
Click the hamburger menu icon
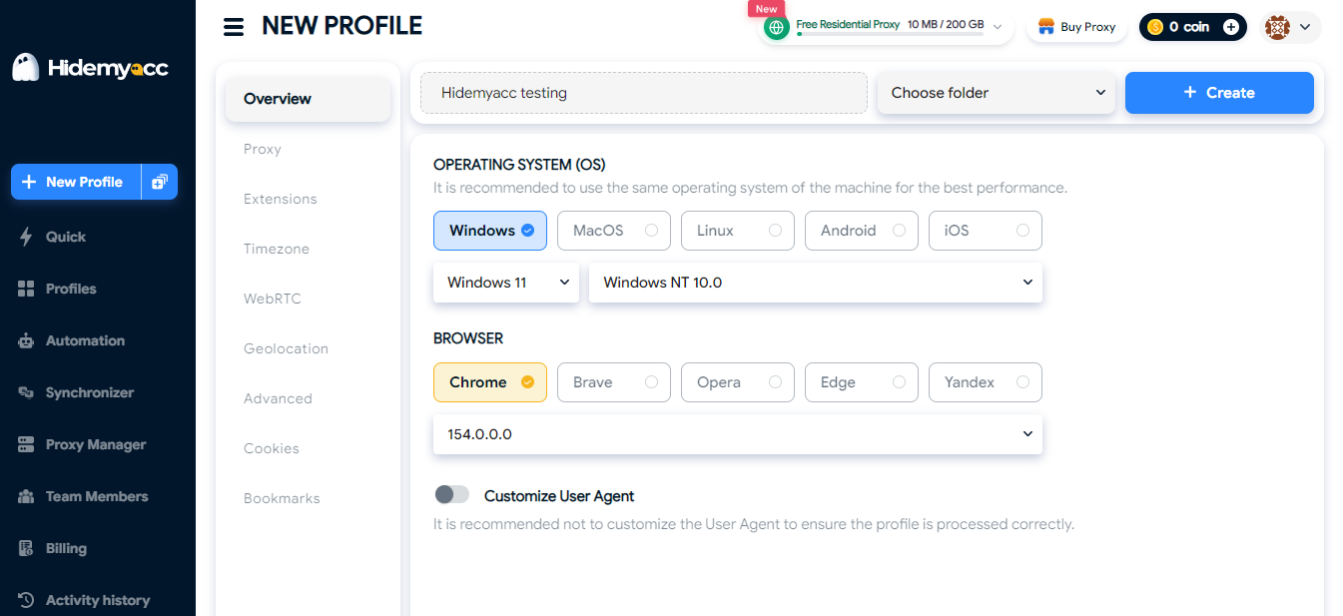(234, 27)
